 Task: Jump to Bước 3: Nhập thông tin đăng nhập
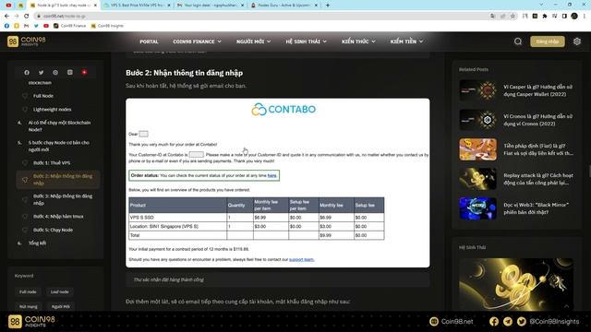[63, 199]
